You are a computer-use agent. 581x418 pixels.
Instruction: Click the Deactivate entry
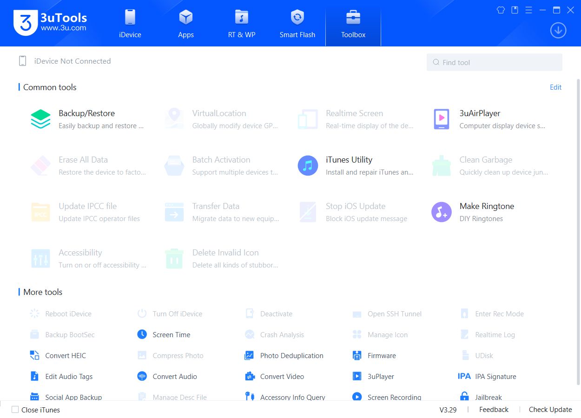tap(269, 313)
